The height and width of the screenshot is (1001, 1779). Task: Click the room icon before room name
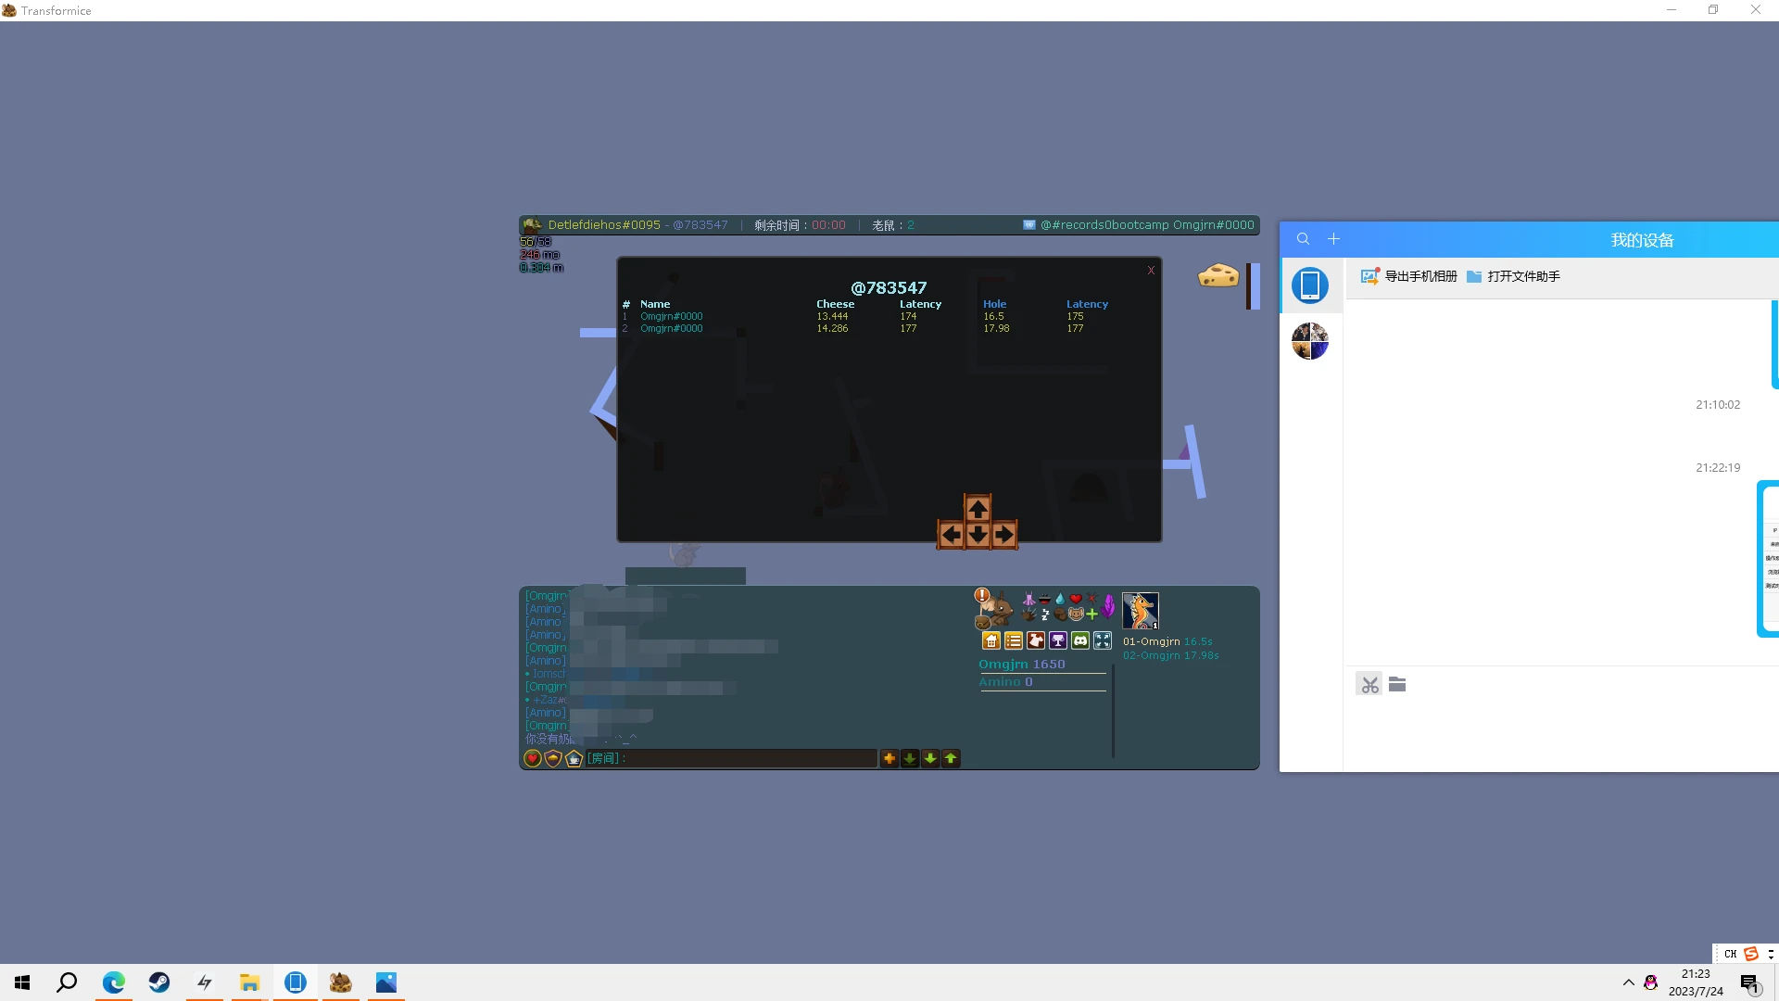1028,225
